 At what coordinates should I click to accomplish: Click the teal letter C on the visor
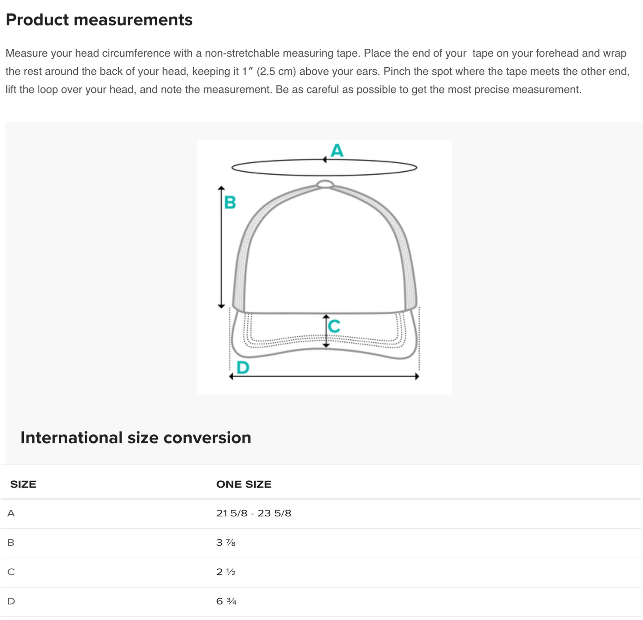click(334, 326)
